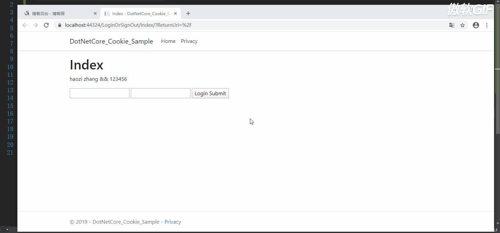Click line number 21 in the editor behind

pos(10,153)
